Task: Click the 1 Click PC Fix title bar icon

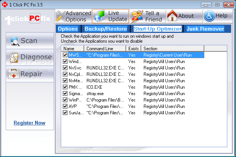Action: point(5,5)
